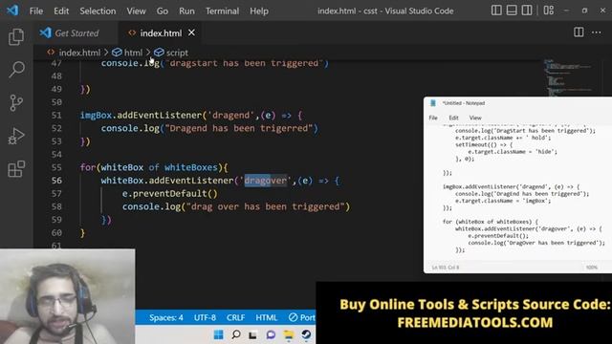612x344 pixels.
Task: Open Windows taskbar Search
Action: [x=236, y=334]
